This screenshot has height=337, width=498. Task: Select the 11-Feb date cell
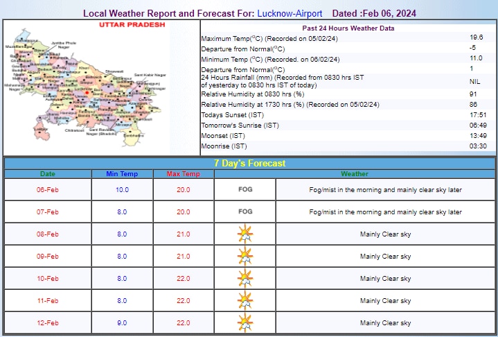(x=48, y=301)
